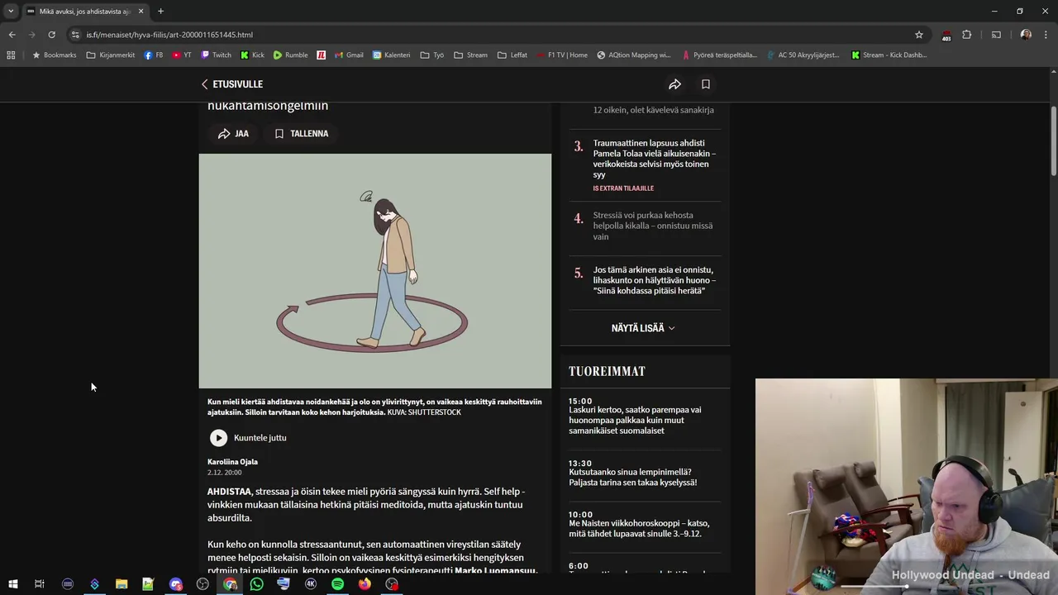Image resolution: width=1058 pixels, height=595 pixels.
Task: Open Task View on taskbar
Action: 39,584
